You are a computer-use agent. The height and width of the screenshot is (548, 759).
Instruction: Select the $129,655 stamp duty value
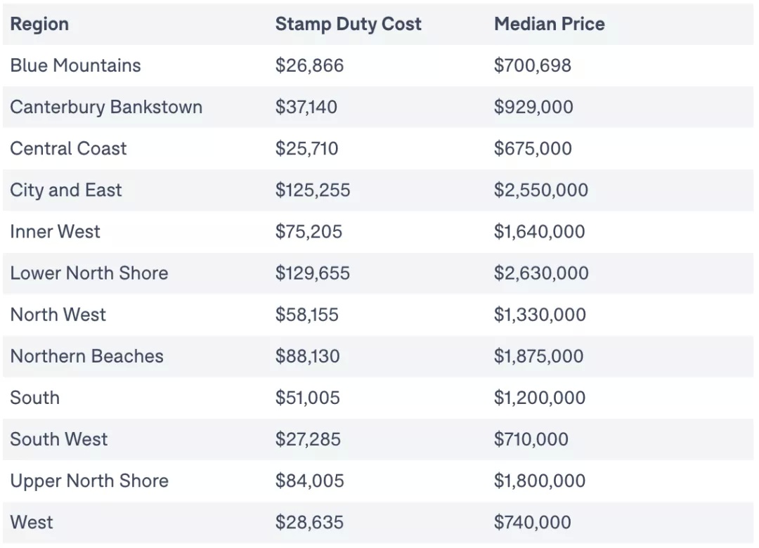click(313, 273)
